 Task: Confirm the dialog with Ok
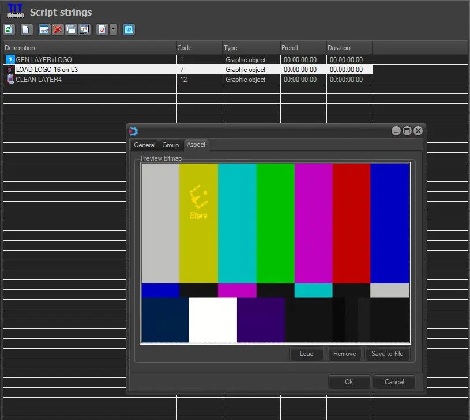pos(349,382)
